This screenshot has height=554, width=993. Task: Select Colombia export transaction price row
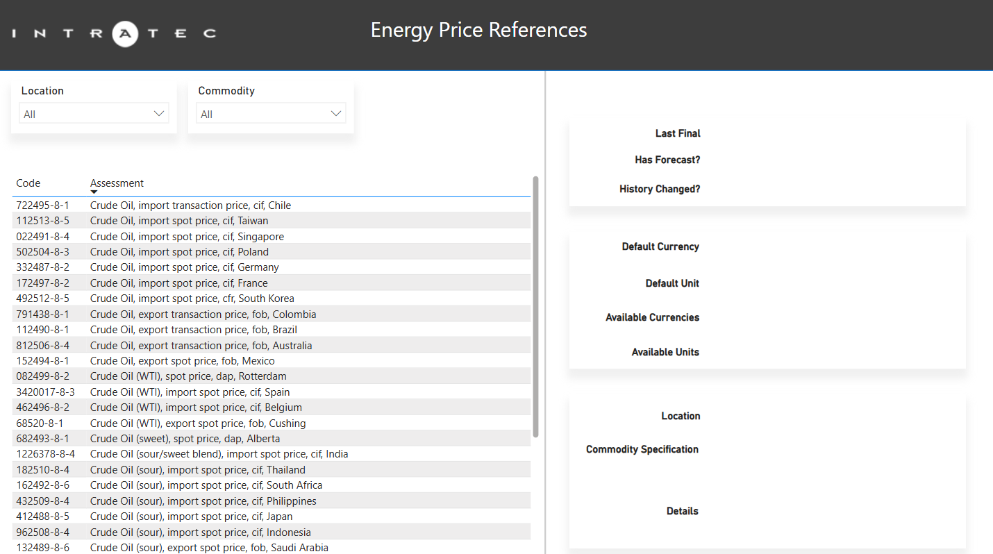point(203,314)
